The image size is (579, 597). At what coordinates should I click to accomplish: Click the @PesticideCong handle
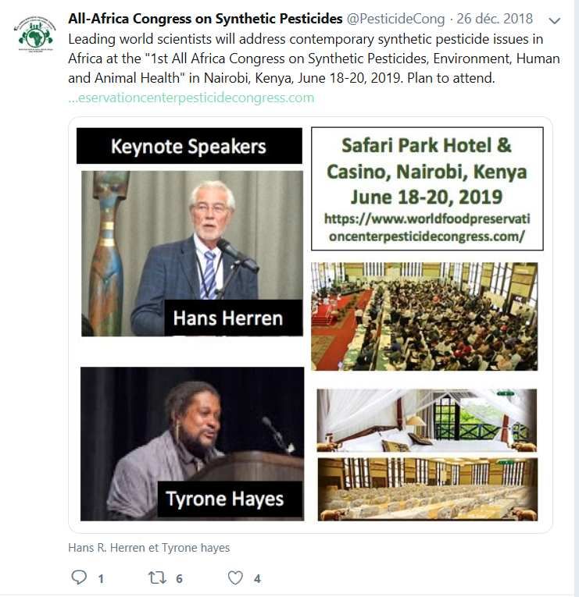coord(395,19)
